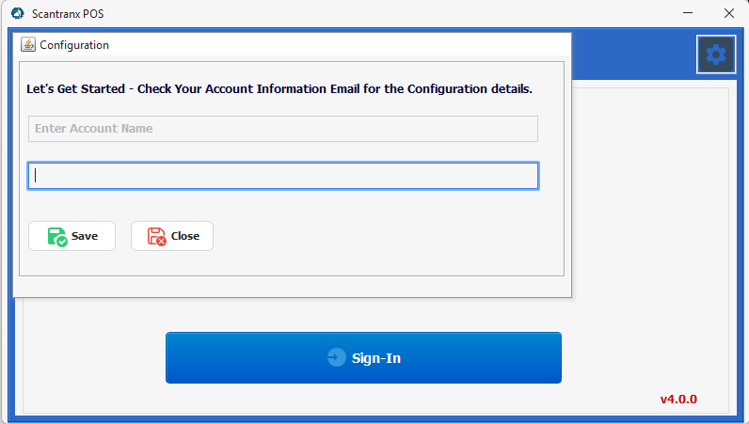
Task: Click the red floppy disk Close icon
Action: click(156, 237)
